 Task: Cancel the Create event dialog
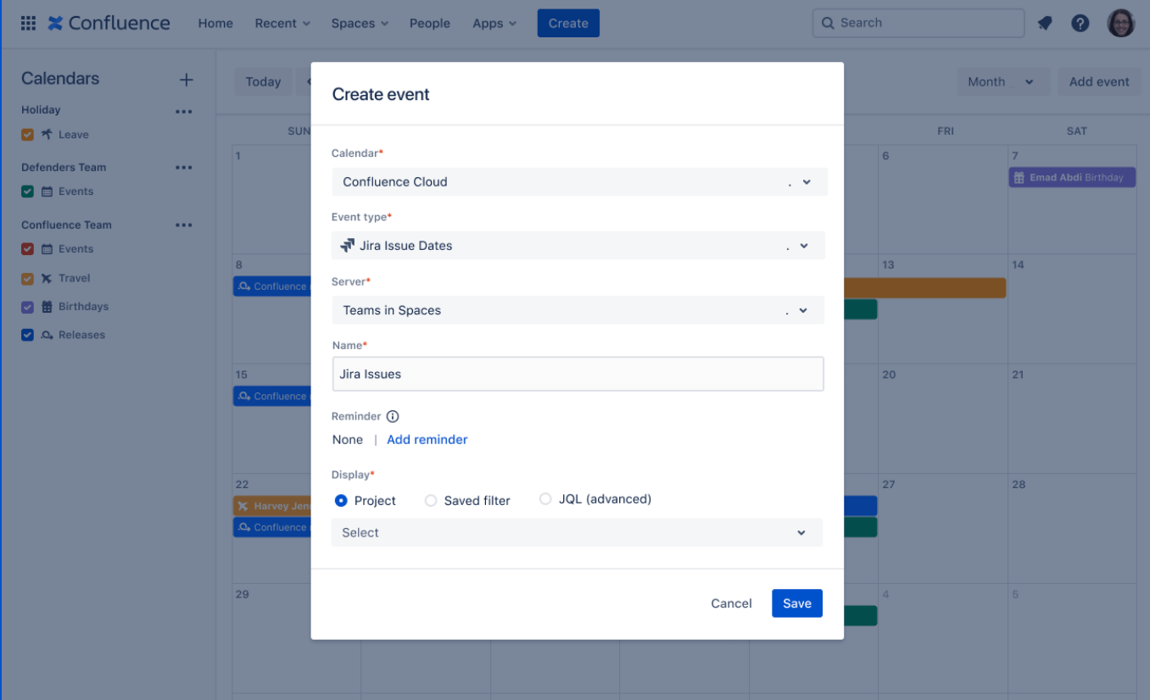[731, 603]
